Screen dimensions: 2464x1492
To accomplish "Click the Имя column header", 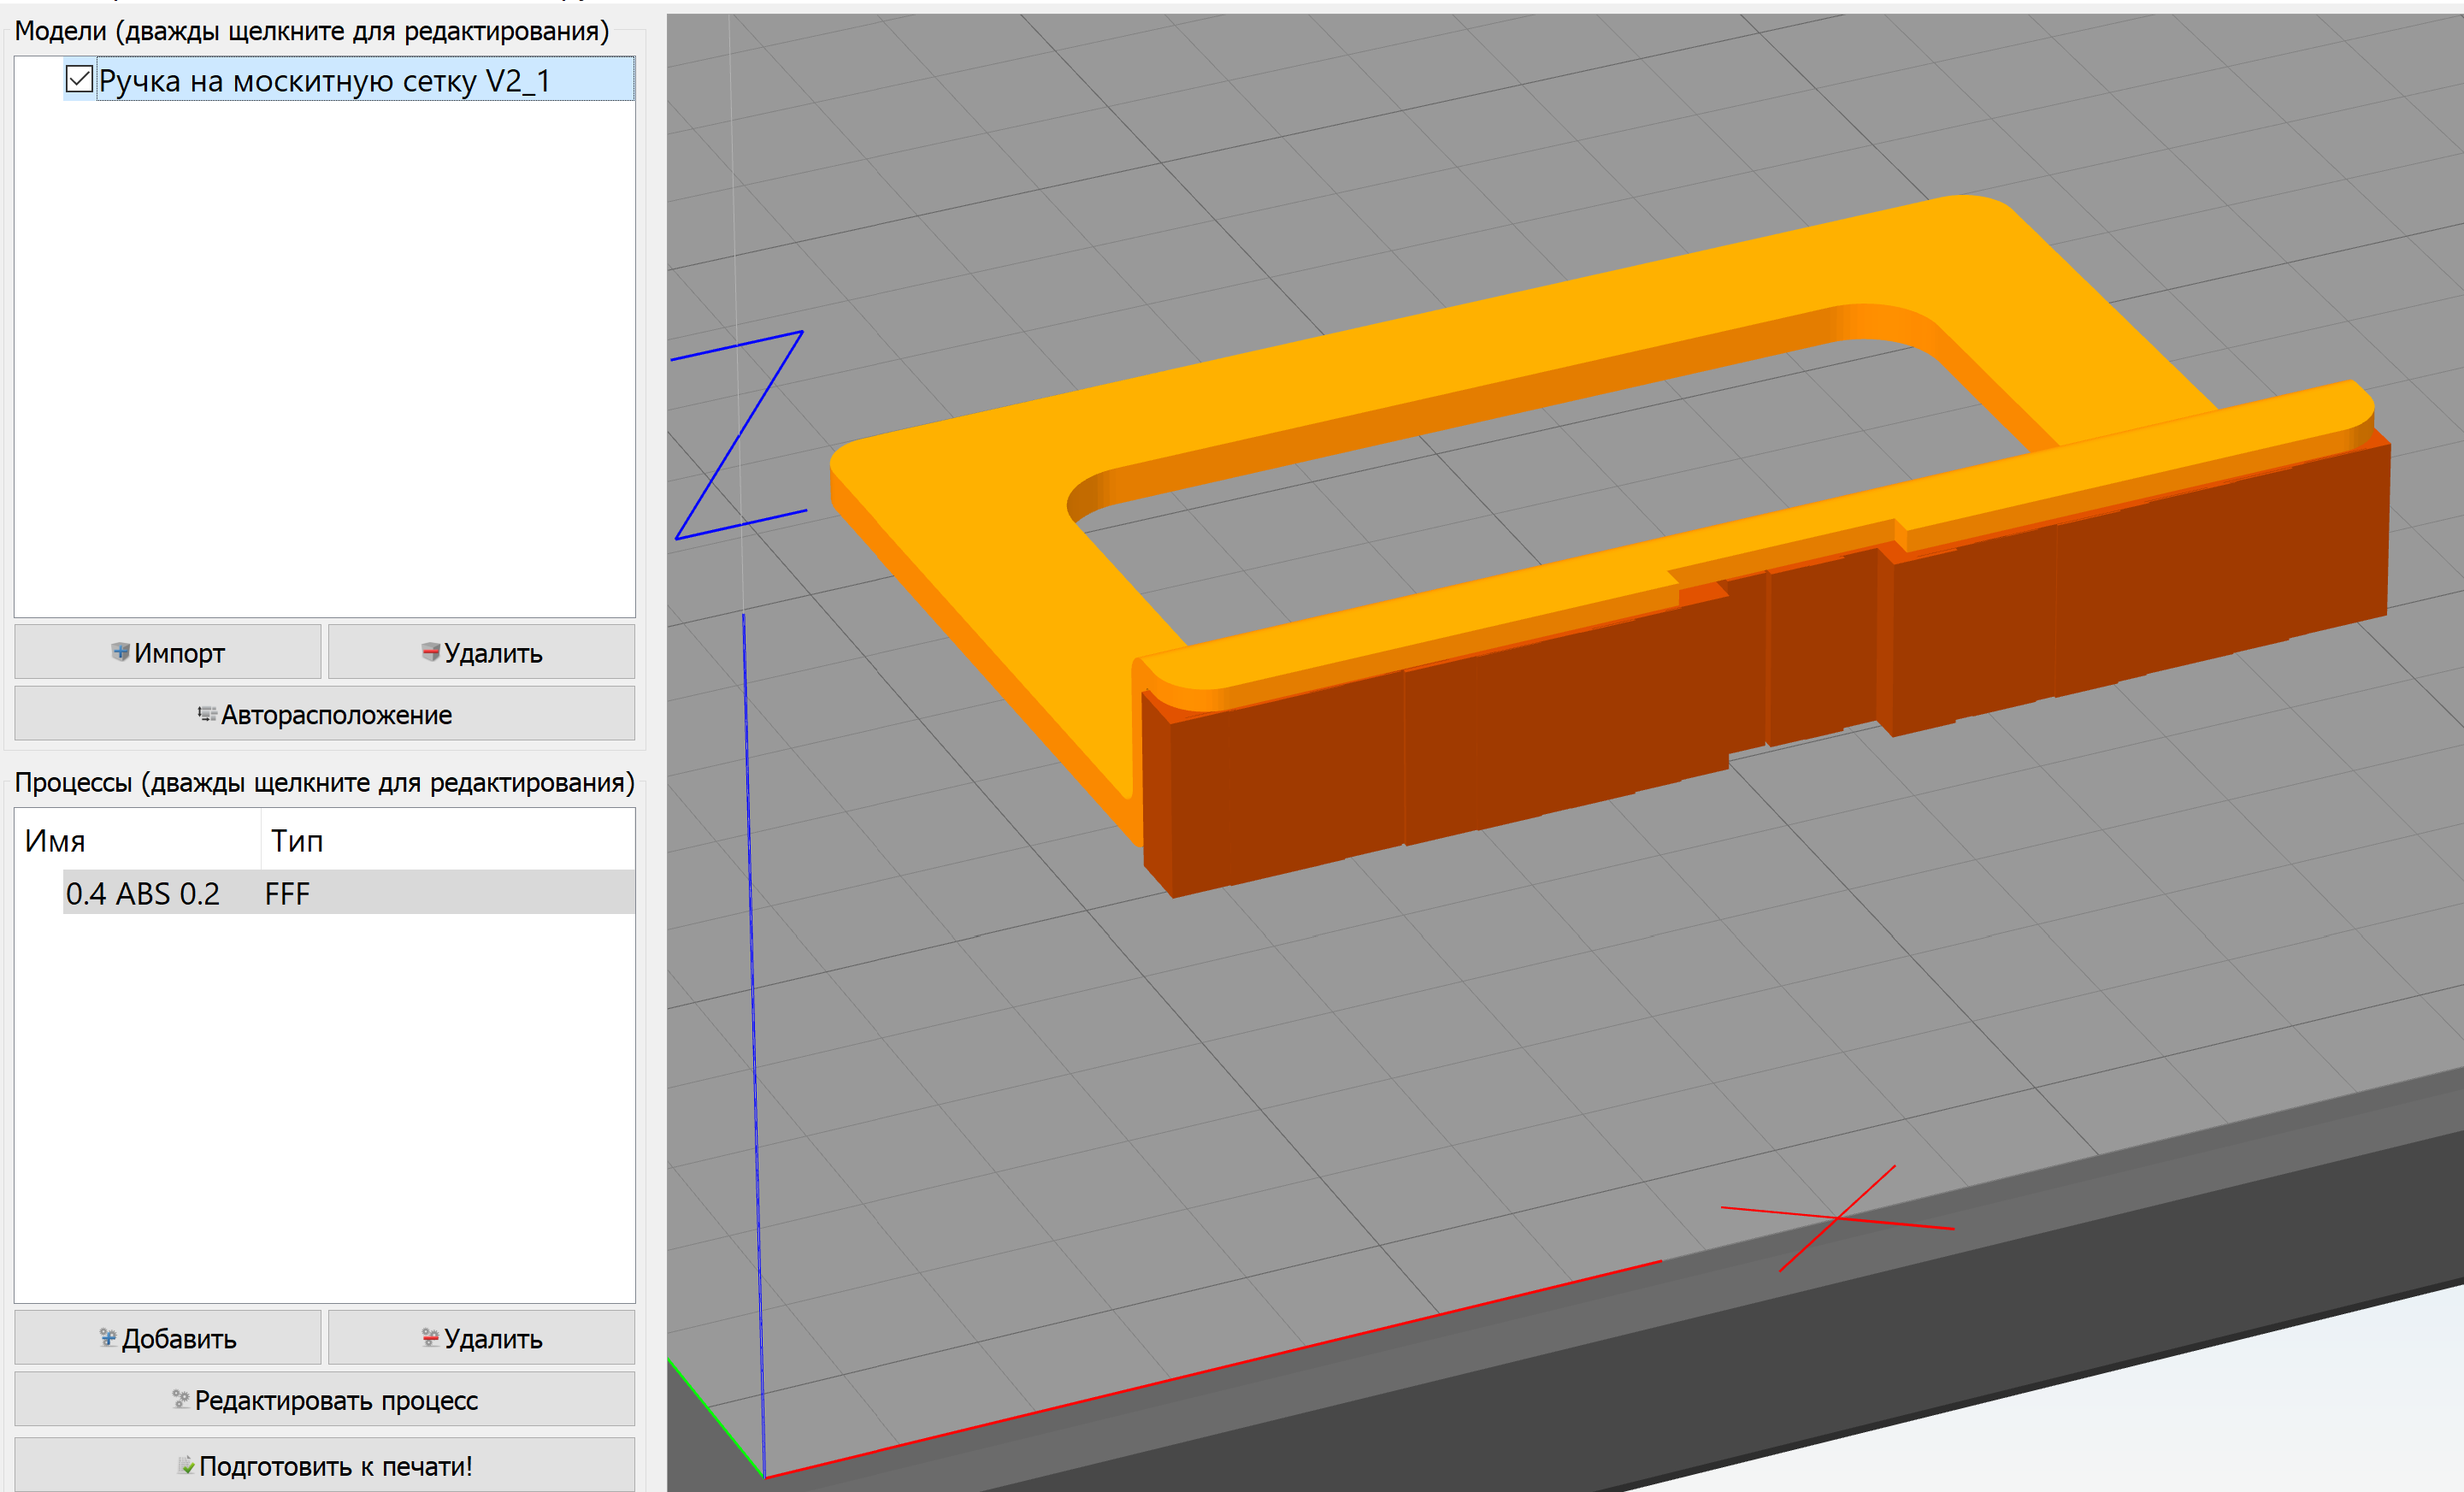I will [x=55, y=841].
